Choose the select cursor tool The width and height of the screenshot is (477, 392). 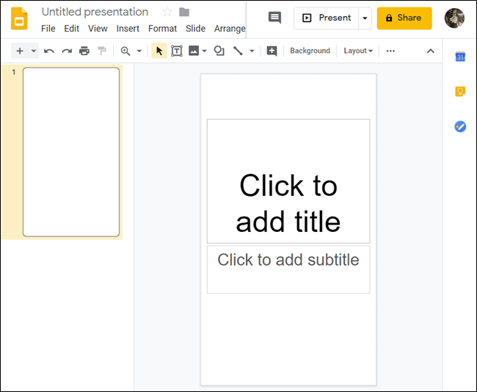coord(159,51)
